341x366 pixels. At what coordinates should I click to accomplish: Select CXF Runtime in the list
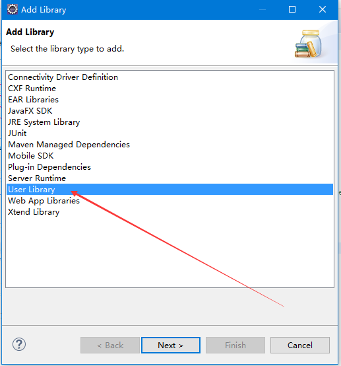[32, 89]
